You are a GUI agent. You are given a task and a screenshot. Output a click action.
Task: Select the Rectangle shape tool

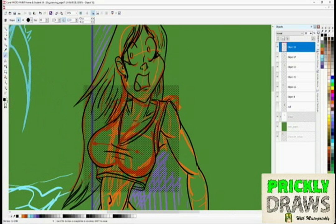click(5, 72)
